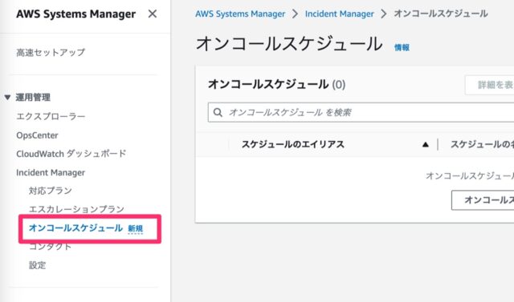Open the 情報 info link

click(402, 48)
